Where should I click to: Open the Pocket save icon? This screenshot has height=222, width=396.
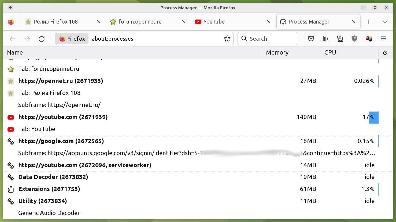click(x=311, y=39)
